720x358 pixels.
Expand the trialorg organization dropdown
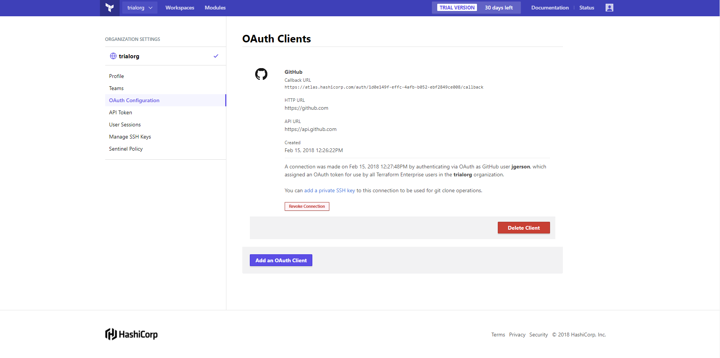coord(140,8)
